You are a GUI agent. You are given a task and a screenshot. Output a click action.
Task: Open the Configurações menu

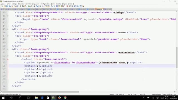click(45, 4)
